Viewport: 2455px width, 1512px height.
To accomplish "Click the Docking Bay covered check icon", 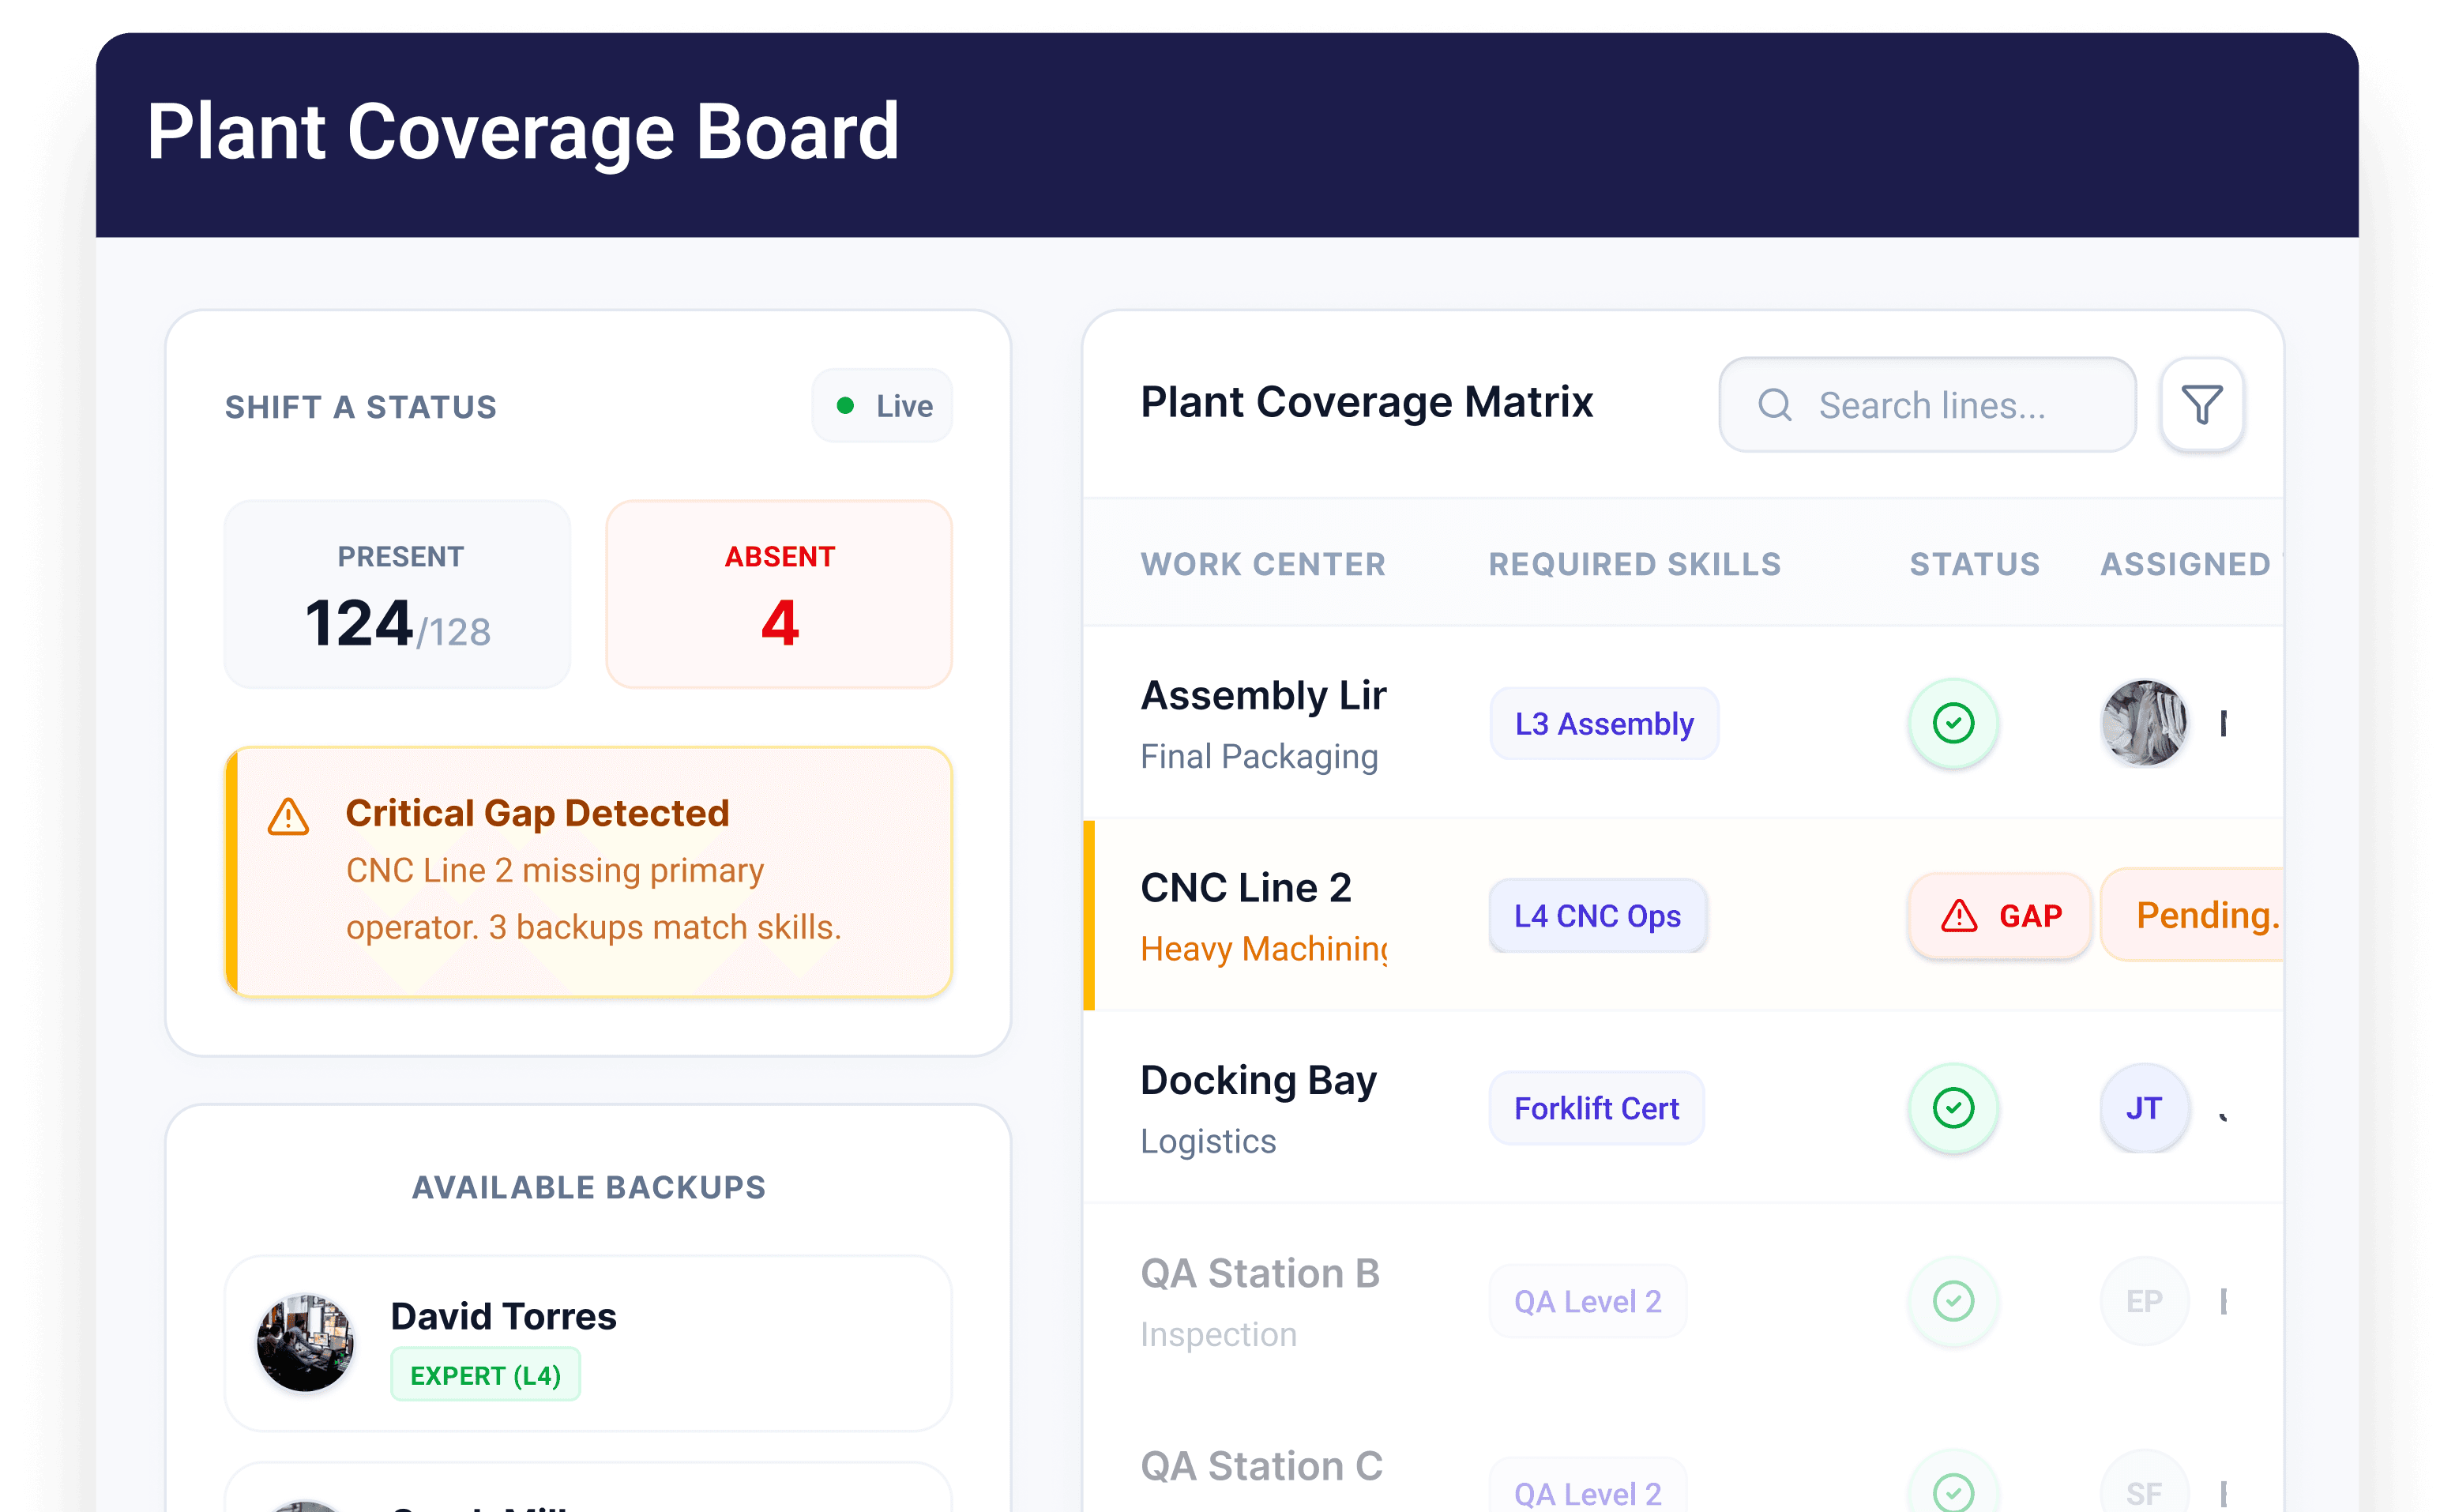I will click(x=1953, y=1108).
